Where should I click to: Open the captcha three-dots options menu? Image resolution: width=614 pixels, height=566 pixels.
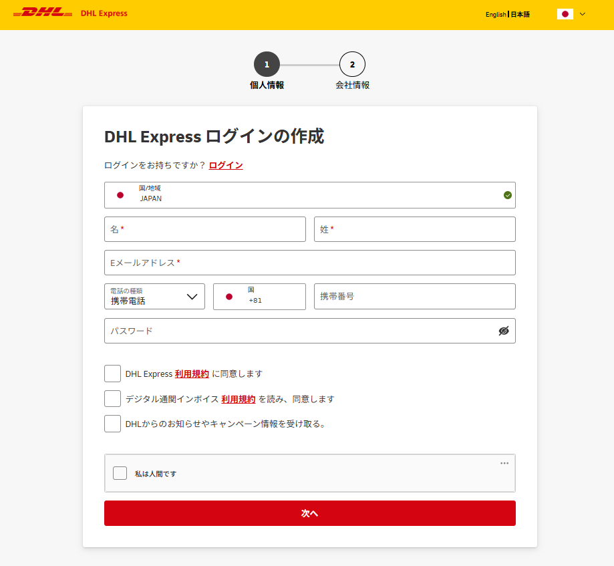504,463
